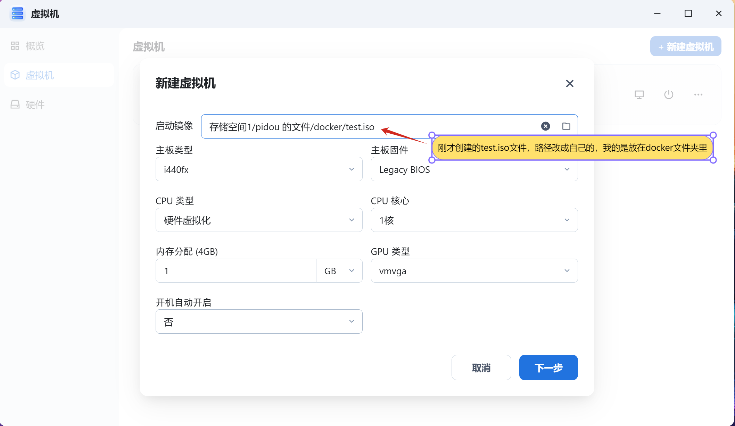Expand the CPU 类型 硬件虚拟化 dropdown

tap(259, 220)
